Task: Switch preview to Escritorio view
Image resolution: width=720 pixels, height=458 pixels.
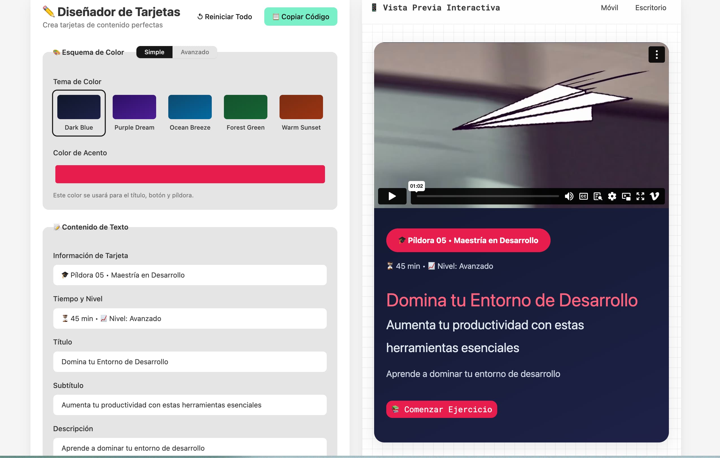Action: 651,7
